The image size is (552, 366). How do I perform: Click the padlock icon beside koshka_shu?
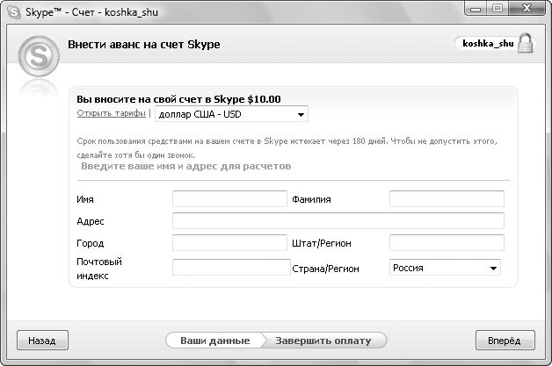click(x=526, y=43)
